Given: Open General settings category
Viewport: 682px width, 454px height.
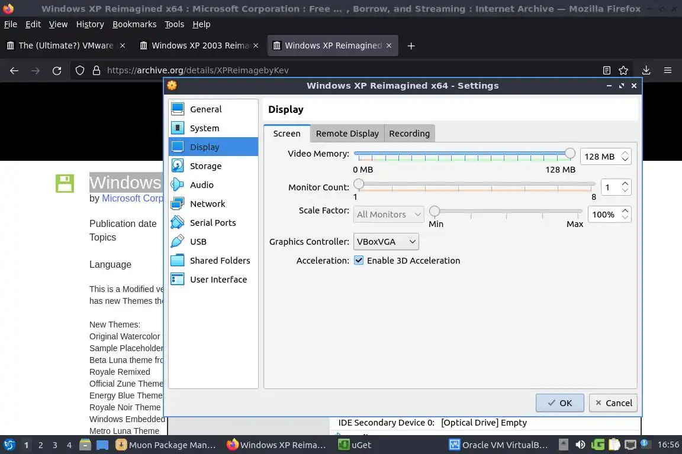Looking at the screenshot, I should pos(213,109).
